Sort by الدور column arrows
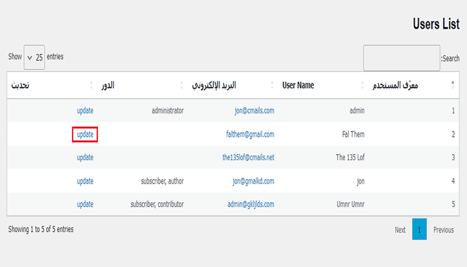Viewport: 467px width, 267px height. tap(182, 85)
